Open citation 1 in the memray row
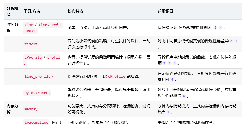 [168, 112]
